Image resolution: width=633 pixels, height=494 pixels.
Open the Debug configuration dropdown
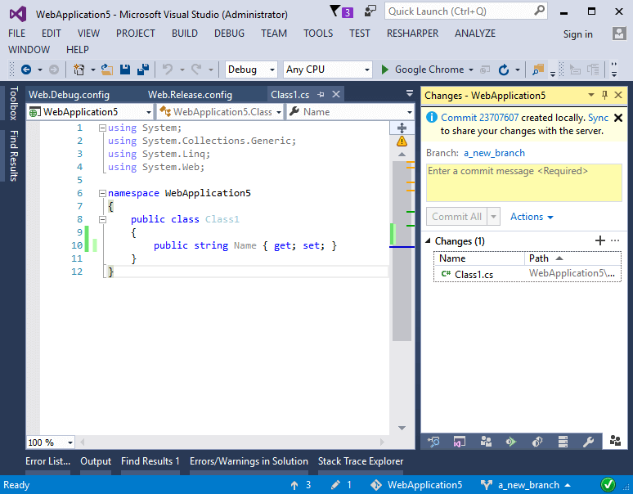coord(251,70)
